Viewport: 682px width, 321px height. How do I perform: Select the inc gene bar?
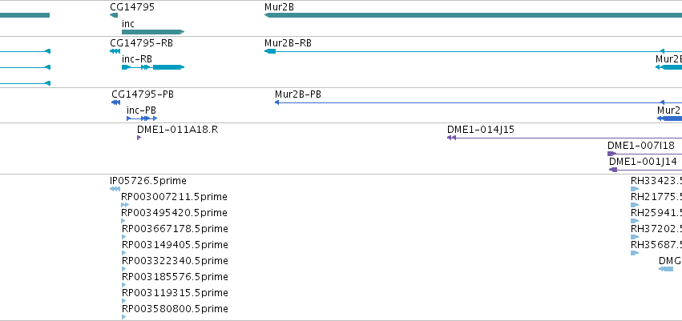pyautogui.click(x=153, y=32)
